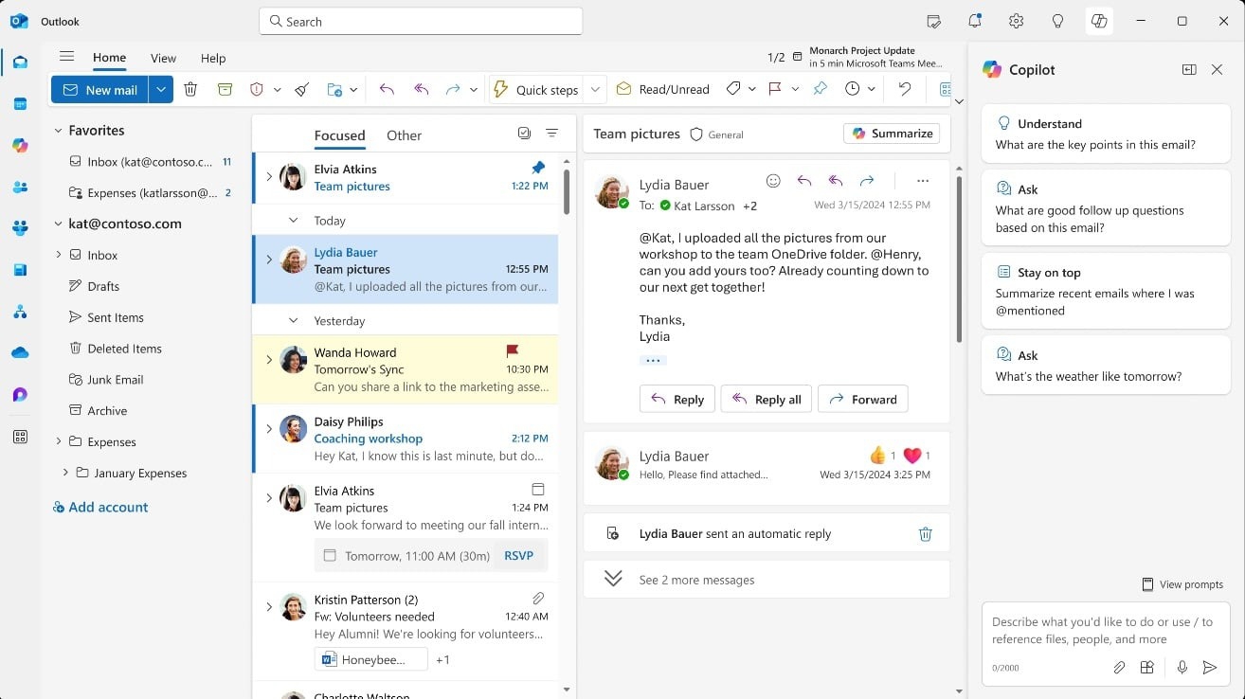Toggle the thumbs up reaction on Lydia's second message
1245x699 pixels.
[877, 455]
